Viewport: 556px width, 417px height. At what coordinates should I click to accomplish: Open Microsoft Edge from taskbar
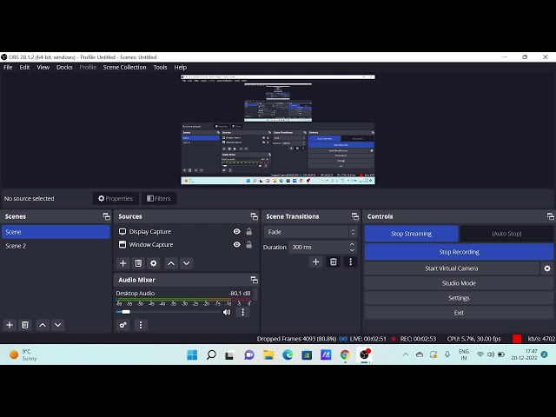(288, 354)
